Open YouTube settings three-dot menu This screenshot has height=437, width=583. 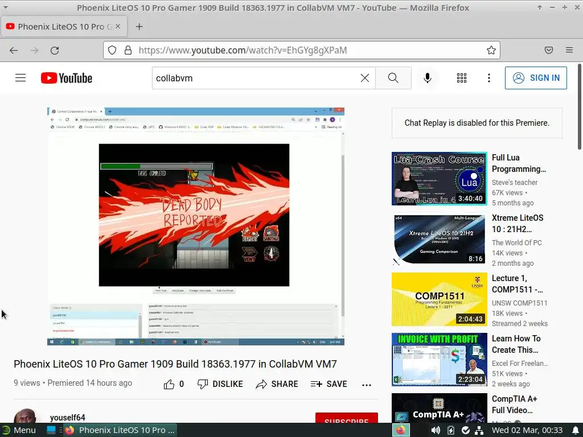[489, 77]
